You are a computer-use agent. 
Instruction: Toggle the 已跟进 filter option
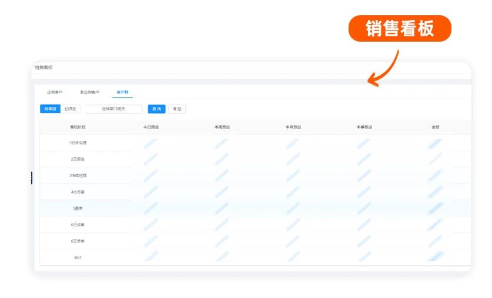coord(70,109)
